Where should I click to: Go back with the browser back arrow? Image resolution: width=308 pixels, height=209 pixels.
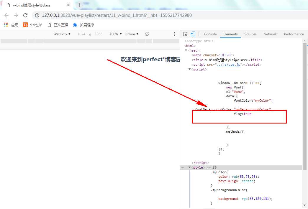tap(6, 15)
